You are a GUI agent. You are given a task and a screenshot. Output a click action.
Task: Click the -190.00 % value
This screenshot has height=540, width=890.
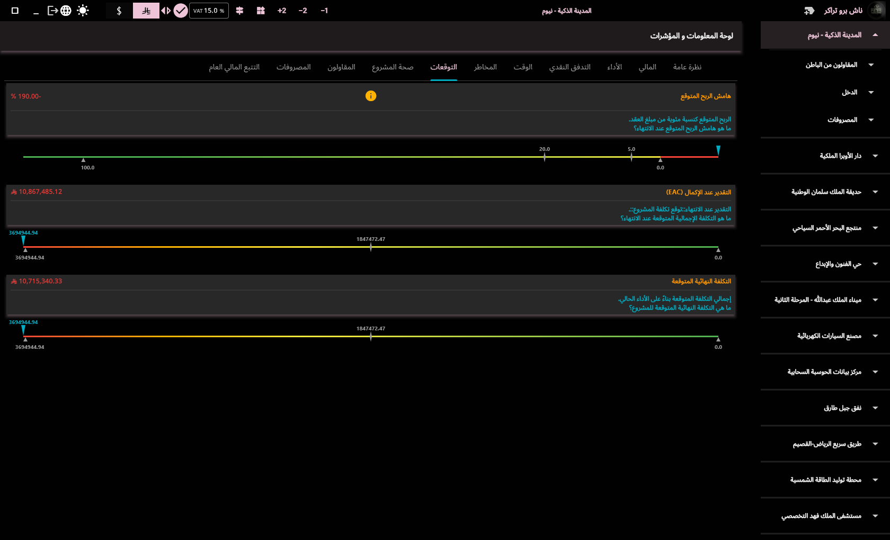(x=26, y=96)
